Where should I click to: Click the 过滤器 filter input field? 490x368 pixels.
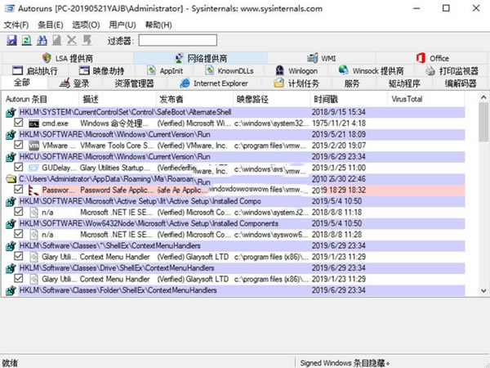178,40
